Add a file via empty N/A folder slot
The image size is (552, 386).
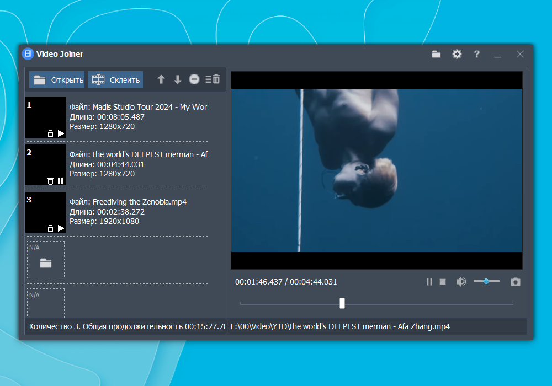coord(46,263)
